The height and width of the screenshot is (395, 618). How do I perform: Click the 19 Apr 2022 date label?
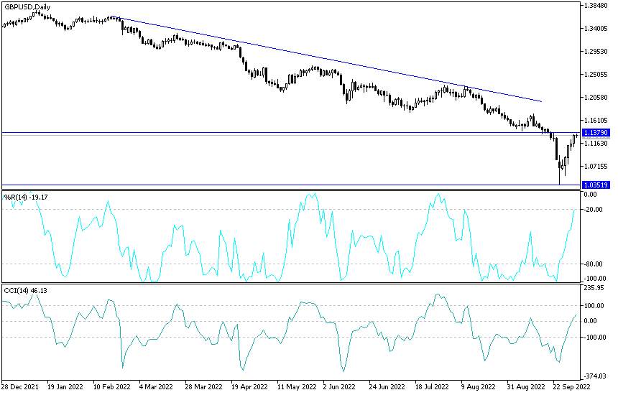(249, 386)
